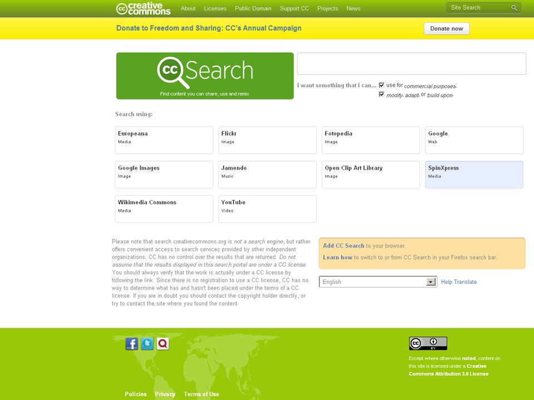Click the CC Search banner logo
Viewport: 534px width, 400px height.
pyautogui.click(x=205, y=76)
